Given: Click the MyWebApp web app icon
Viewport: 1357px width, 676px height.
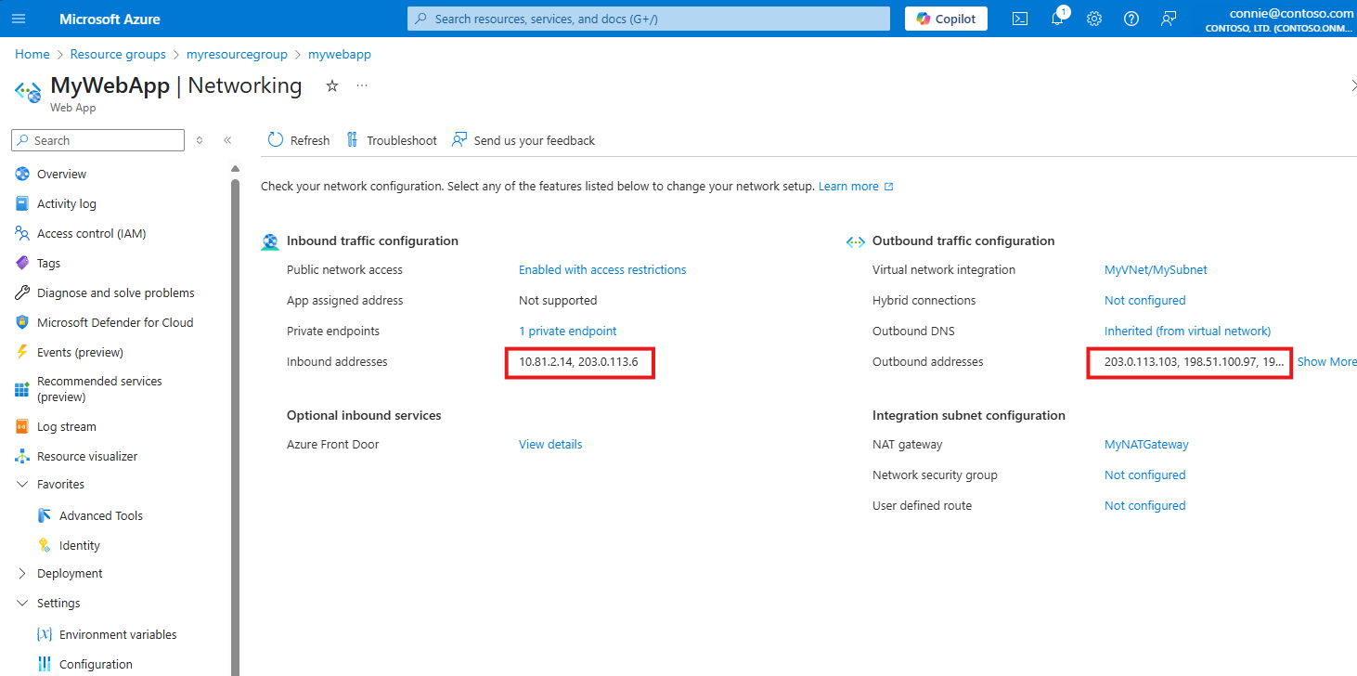Looking at the screenshot, I should click(27, 91).
